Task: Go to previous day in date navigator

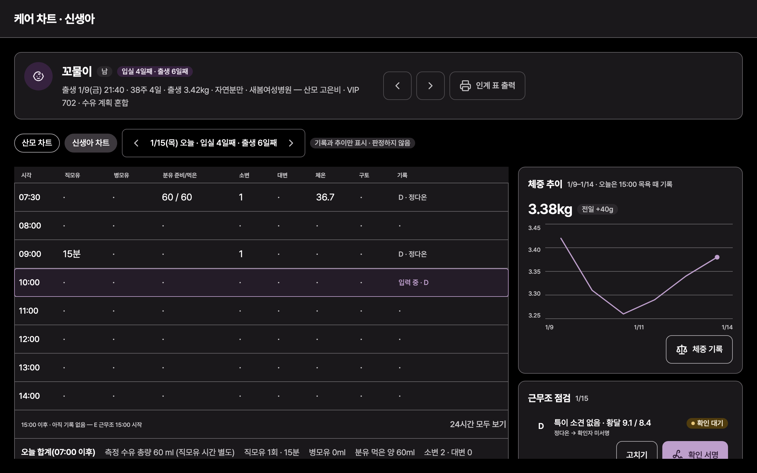Action: pyautogui.click(x=136, y=143)
